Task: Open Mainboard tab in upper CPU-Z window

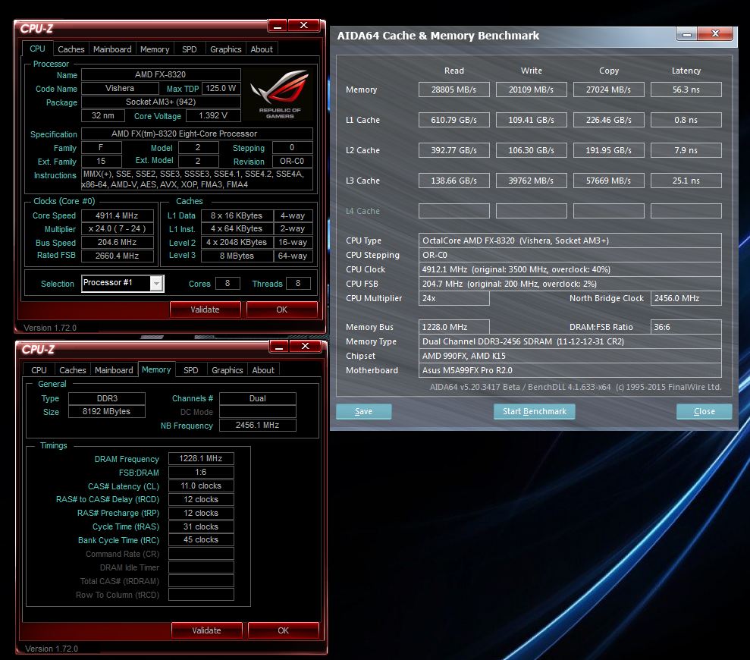Action: (x=112, y=49)
